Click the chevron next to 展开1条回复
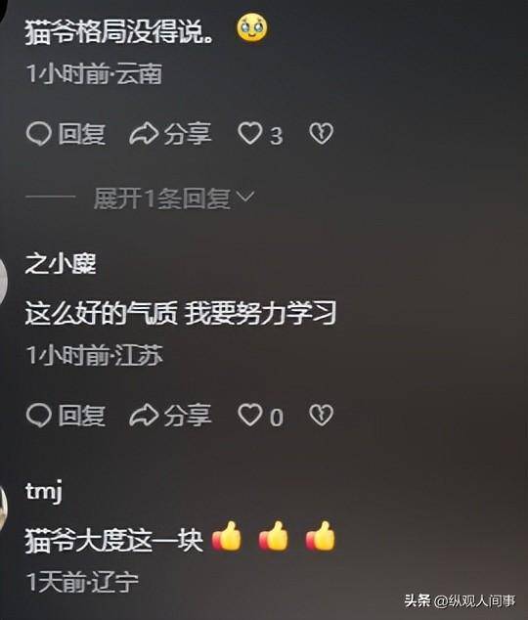This screenshot has height=620, width=528. point(245,196)
